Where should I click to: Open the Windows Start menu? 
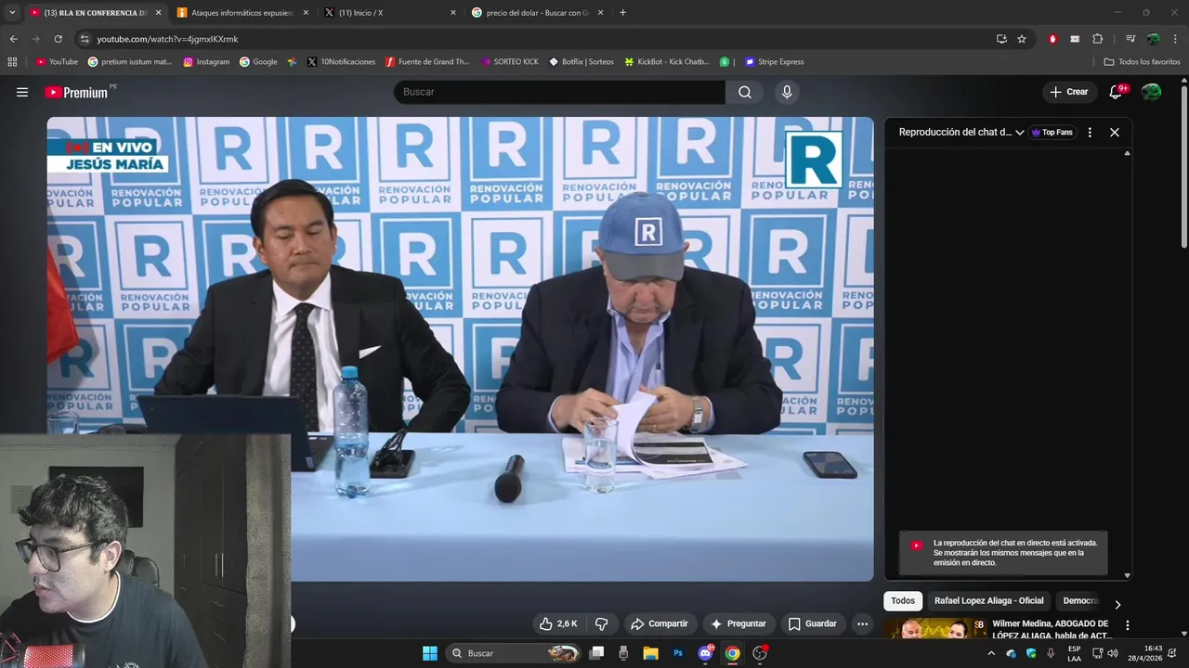[429, 653]
